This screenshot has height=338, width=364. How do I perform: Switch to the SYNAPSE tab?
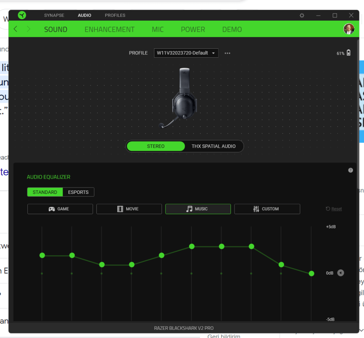[x=54, y=15]
